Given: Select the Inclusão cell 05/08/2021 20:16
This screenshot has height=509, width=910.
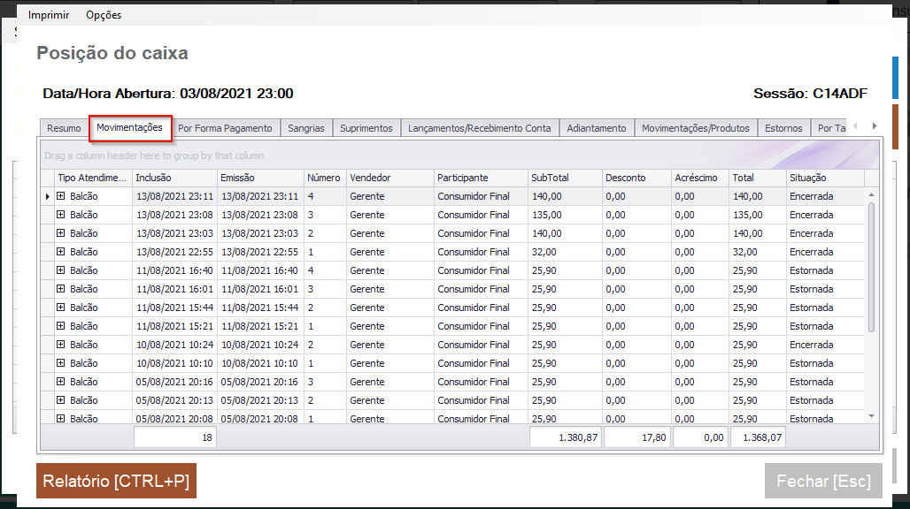Looking at the screenshot, I should pyautogui.click(x=174, y=382).
